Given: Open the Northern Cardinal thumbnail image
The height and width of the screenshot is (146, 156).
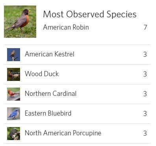Looking at the screenshot, I should [x=13, y=94].
